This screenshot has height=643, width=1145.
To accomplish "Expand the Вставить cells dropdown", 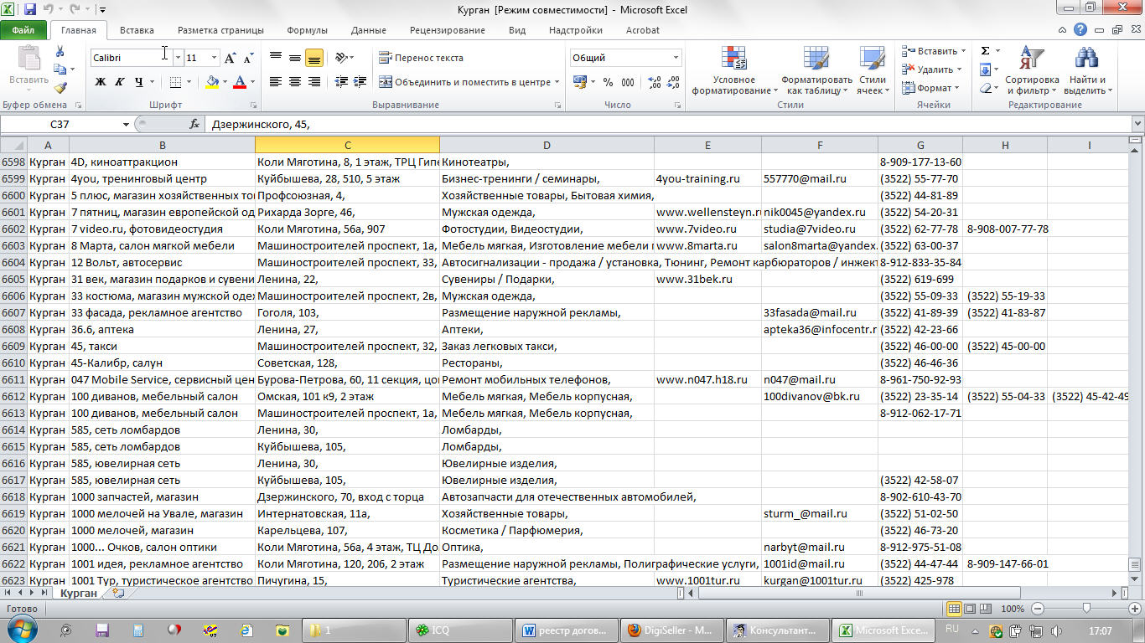I will pos(961,51).
